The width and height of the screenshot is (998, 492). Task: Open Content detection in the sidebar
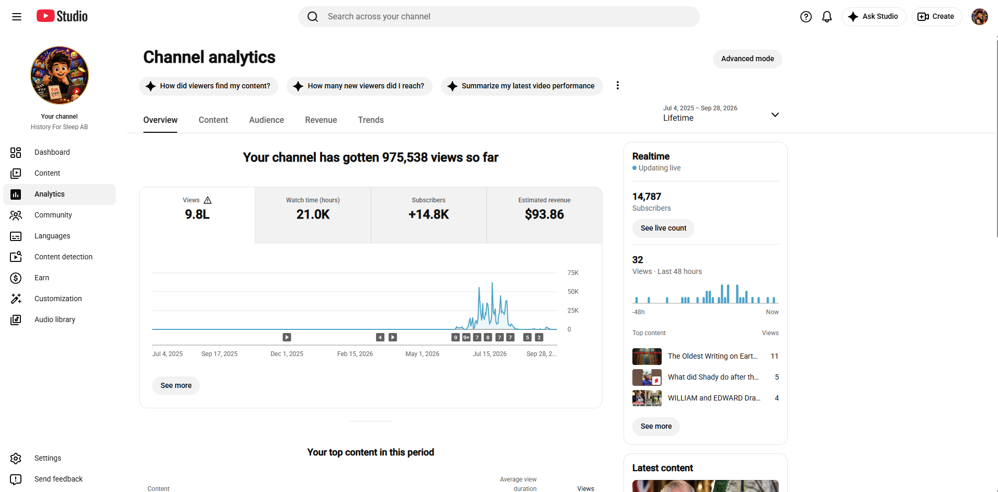(x=59, y=257)
